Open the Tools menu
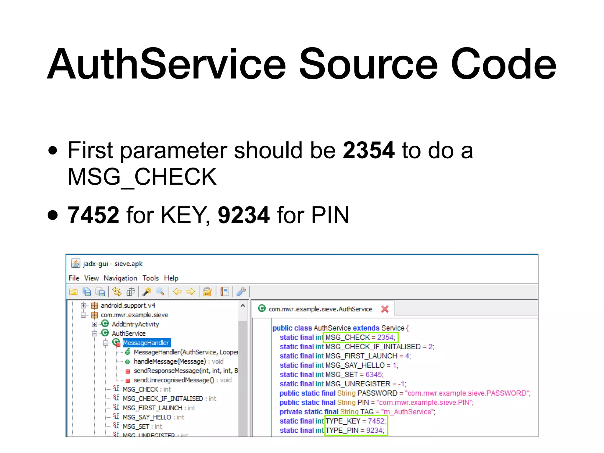This screenshot has width=604, height=453. pos(150,278)
